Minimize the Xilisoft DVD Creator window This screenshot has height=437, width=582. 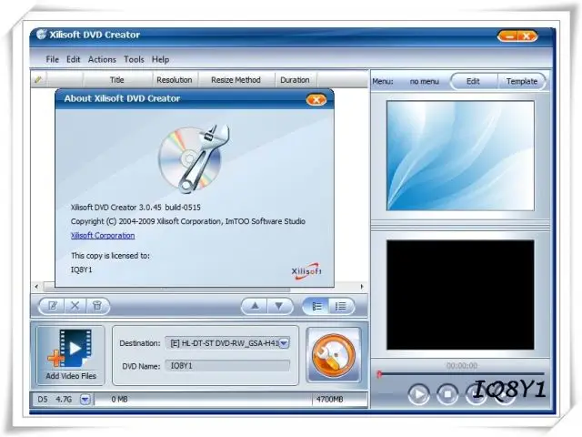(509, 36)
